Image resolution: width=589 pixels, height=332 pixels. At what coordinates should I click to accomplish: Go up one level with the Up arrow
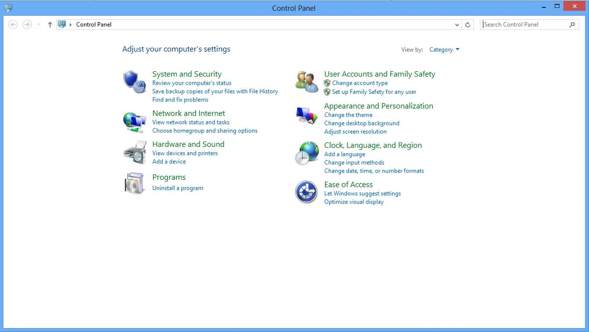(50, 25)
